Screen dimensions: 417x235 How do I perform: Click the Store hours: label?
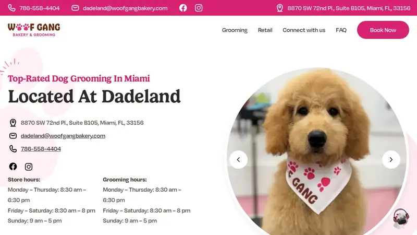24,180
